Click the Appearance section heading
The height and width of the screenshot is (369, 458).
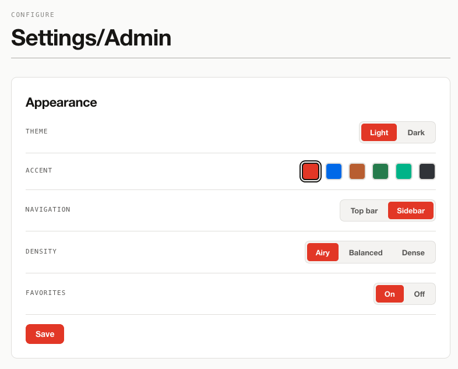tap(61, 103)
